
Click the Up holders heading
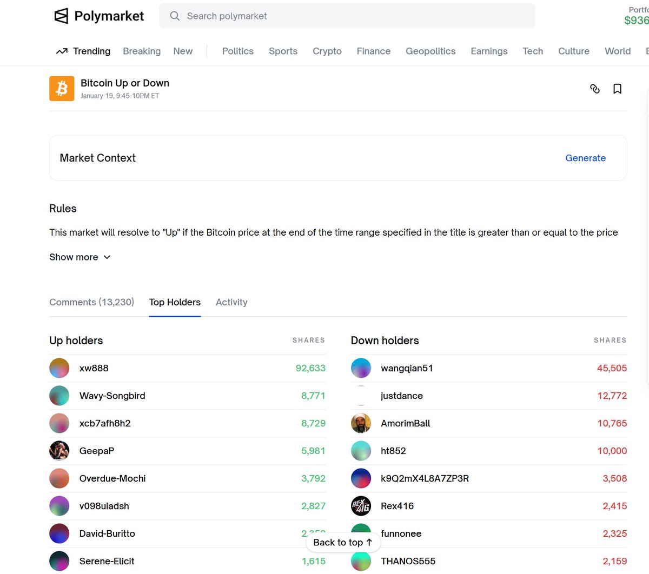click(x=76, y=341)
